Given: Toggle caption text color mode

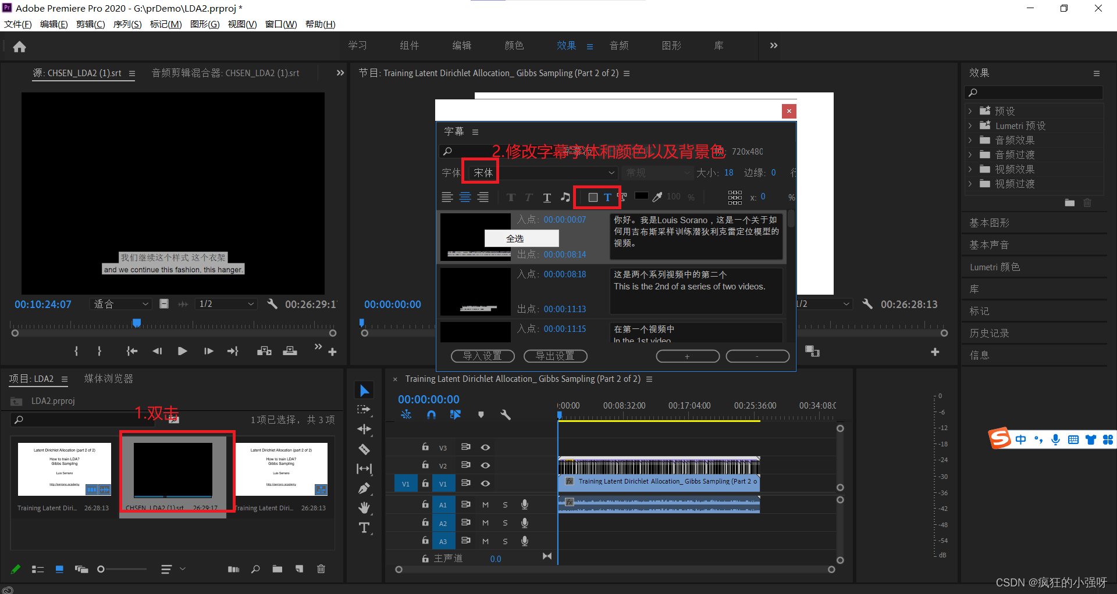Looking at the screenshot, I should coord(607,198).
